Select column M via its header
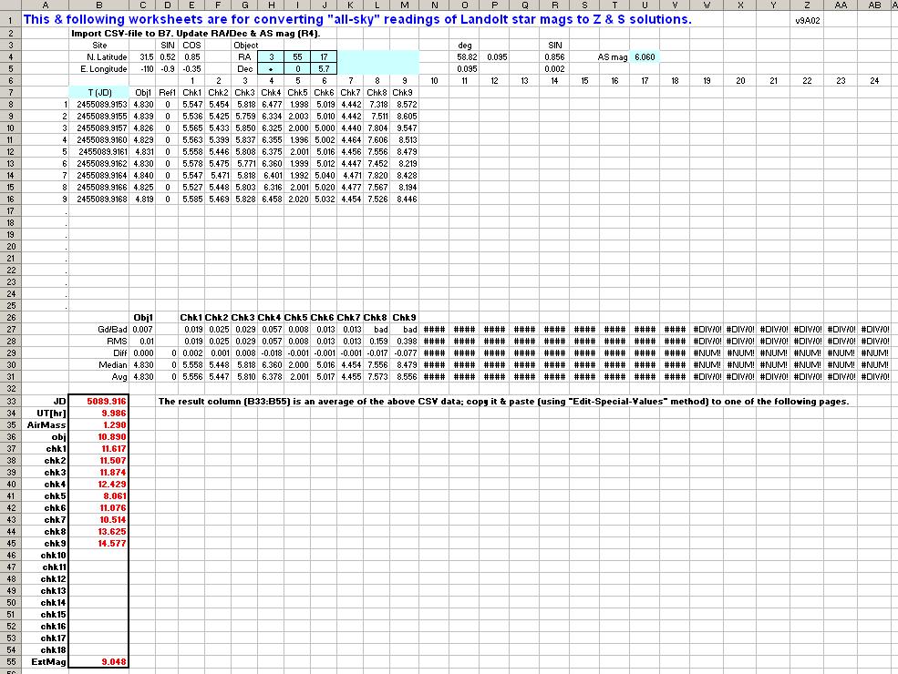The height and width of the screenshot is (674, 898). 405,5
